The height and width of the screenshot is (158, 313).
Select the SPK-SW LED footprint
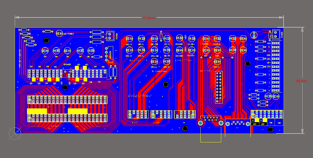pos(154,50)
